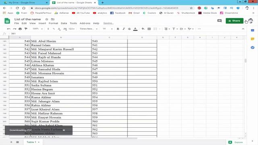258x145 pixels.
Task: Dismiss the Downloading PDF notification
Action: pos(64,130)
